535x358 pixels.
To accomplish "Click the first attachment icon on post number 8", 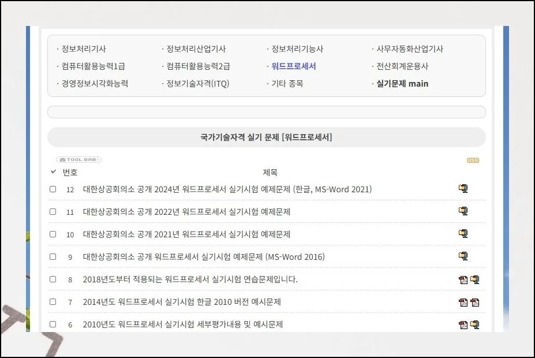I will point(462,279).
